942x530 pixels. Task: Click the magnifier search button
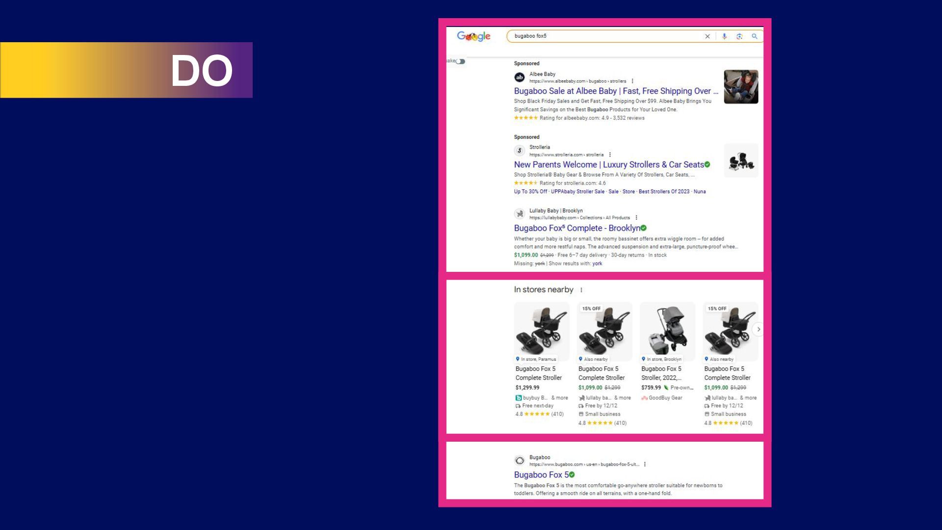coord(755,36)
